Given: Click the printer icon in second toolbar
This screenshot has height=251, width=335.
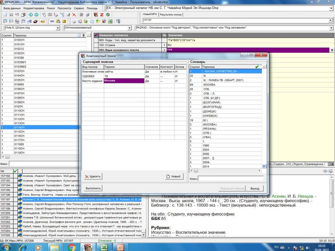Looking at the screenshot, I should click(x=74, y=21).
